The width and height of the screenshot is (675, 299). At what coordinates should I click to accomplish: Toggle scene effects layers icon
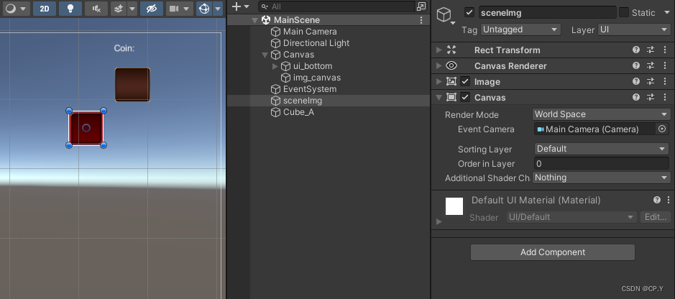tap(119, 9)
